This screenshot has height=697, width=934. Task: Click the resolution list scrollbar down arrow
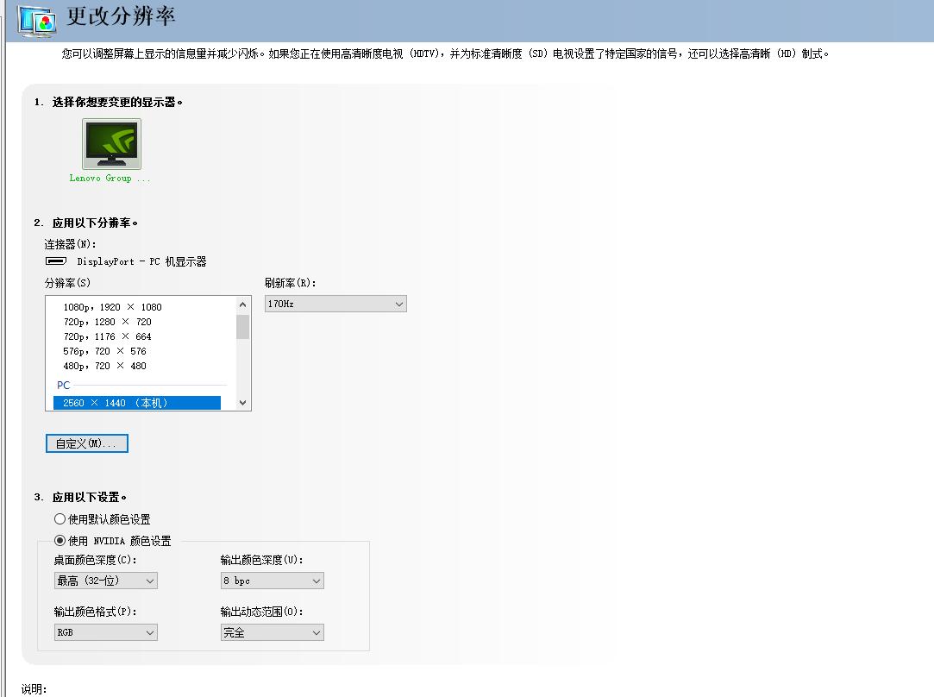point(242,402)
